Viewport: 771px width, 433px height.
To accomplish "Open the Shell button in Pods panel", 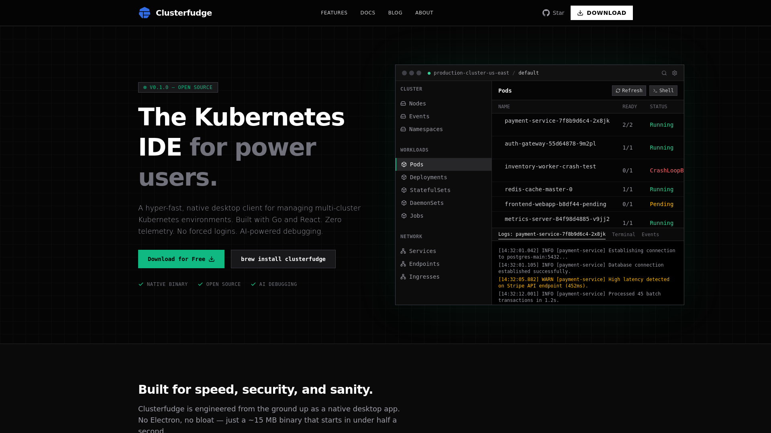I will pos(663,91).
